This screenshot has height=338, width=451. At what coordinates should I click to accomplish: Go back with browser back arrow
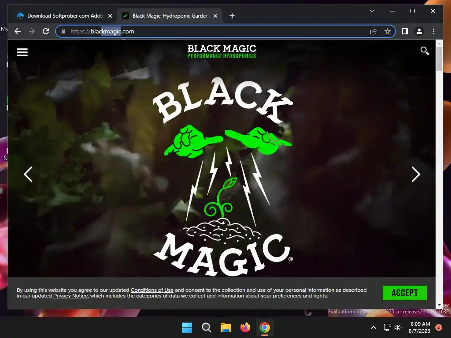18,31
